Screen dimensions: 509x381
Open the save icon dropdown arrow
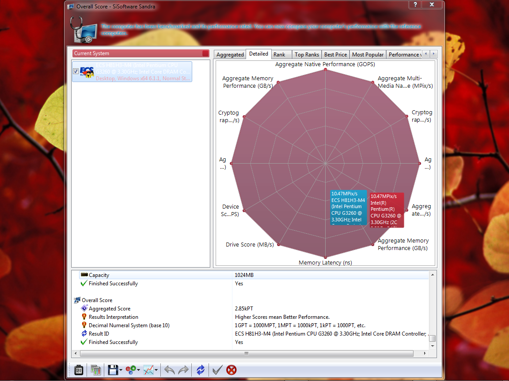pos(121,370)
